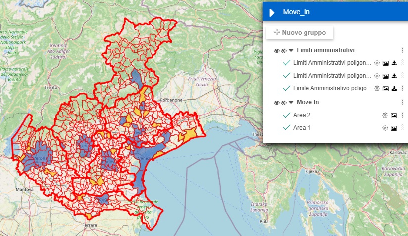
Task: Select the Limite Amministrativo poligo layer name
Action: click(x=333, y=88)
